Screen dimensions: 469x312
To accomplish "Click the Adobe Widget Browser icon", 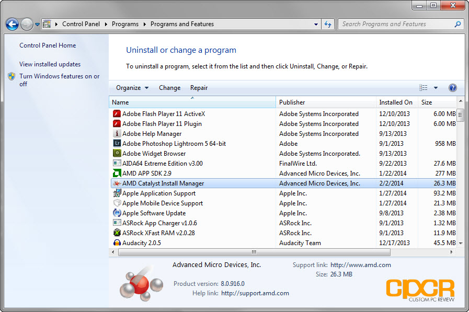I will 117,153.
